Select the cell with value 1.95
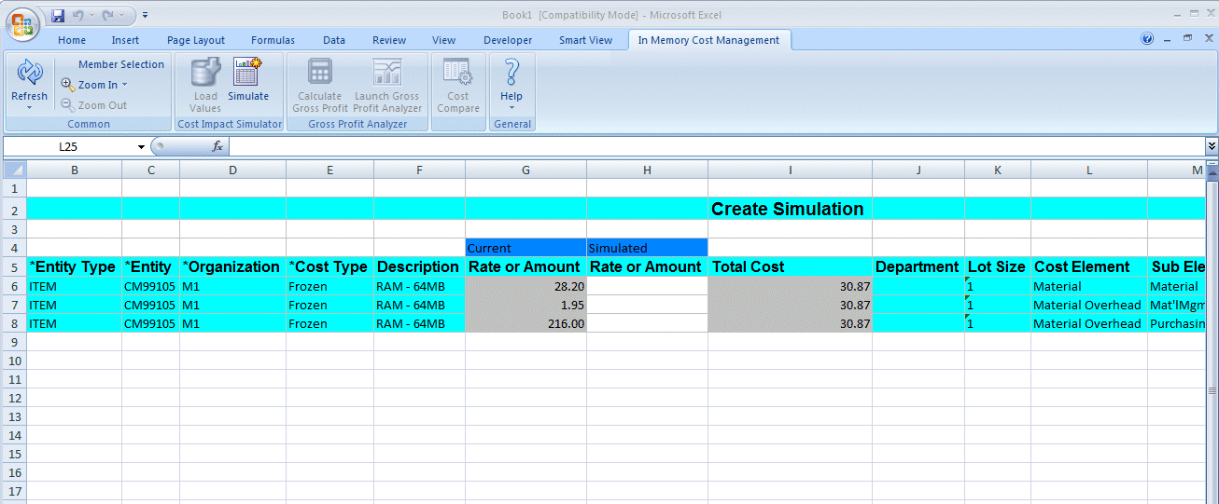 (525, 305)
